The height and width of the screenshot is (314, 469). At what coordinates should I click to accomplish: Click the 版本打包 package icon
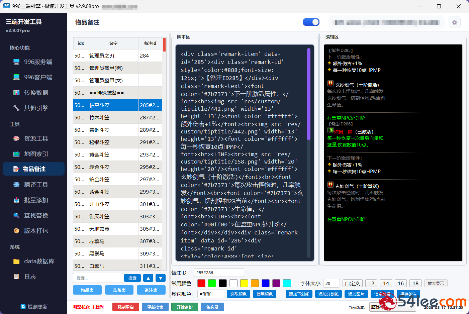[x=16, y=231]
